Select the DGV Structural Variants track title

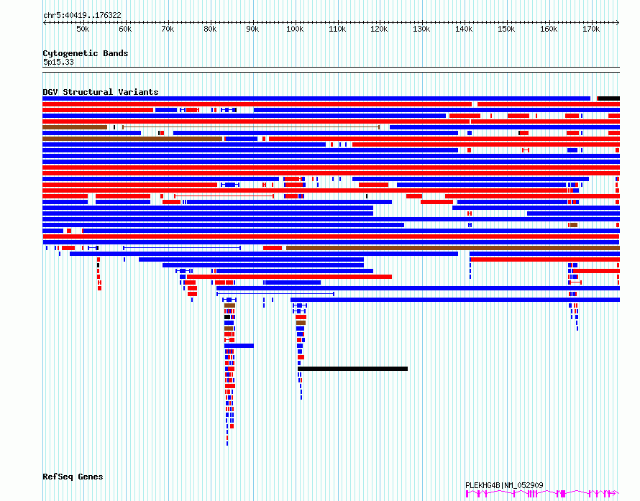101,92
